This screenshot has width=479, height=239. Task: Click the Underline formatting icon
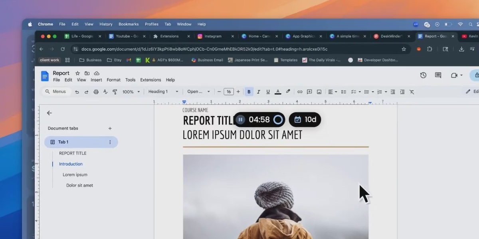[x=268, y=92]
